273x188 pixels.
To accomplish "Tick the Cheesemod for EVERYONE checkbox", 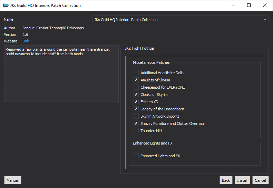I will [x=136, y=87].
